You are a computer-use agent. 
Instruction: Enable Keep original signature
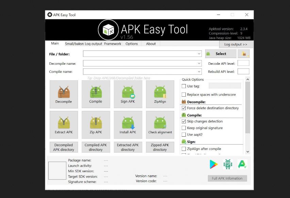184,128
